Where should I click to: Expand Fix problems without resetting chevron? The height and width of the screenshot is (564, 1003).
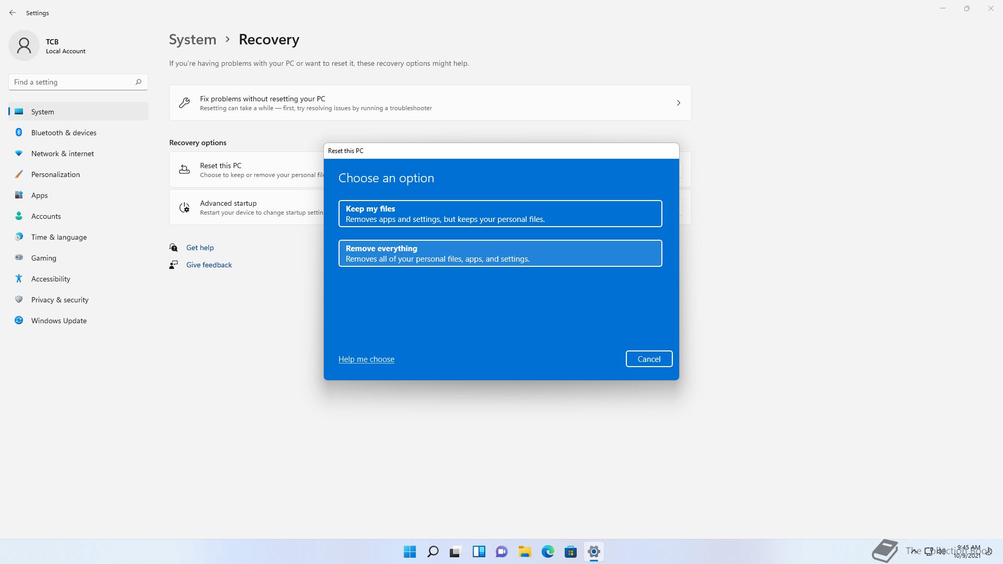(x=678, y=103)
